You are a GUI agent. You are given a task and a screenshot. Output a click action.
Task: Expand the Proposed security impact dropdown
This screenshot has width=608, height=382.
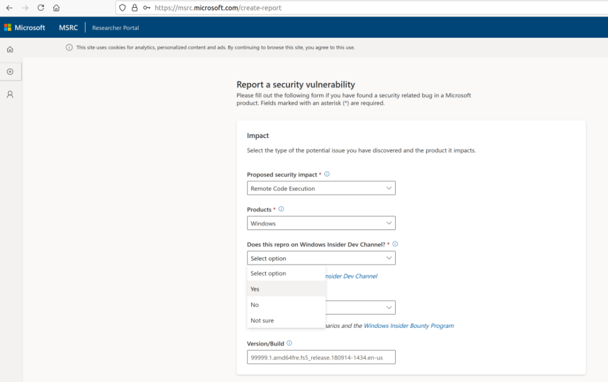point(321,189)
